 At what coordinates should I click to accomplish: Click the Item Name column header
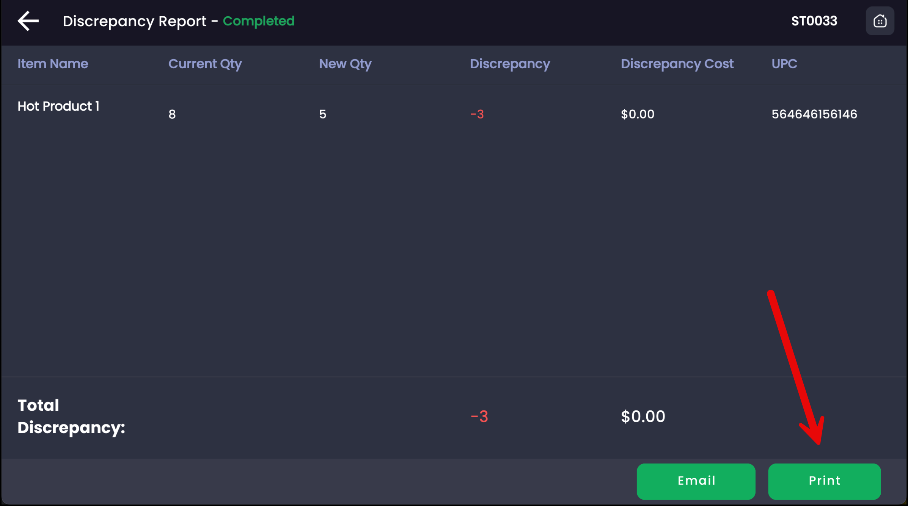53,64
